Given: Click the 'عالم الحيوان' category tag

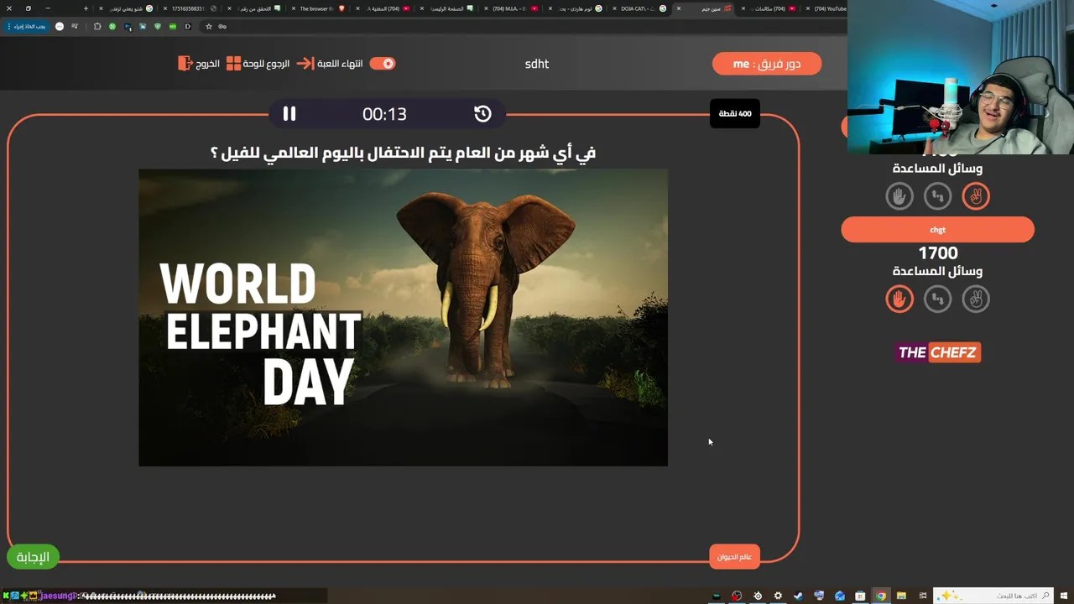Looking at the screenshot, I should coord(734,556).
